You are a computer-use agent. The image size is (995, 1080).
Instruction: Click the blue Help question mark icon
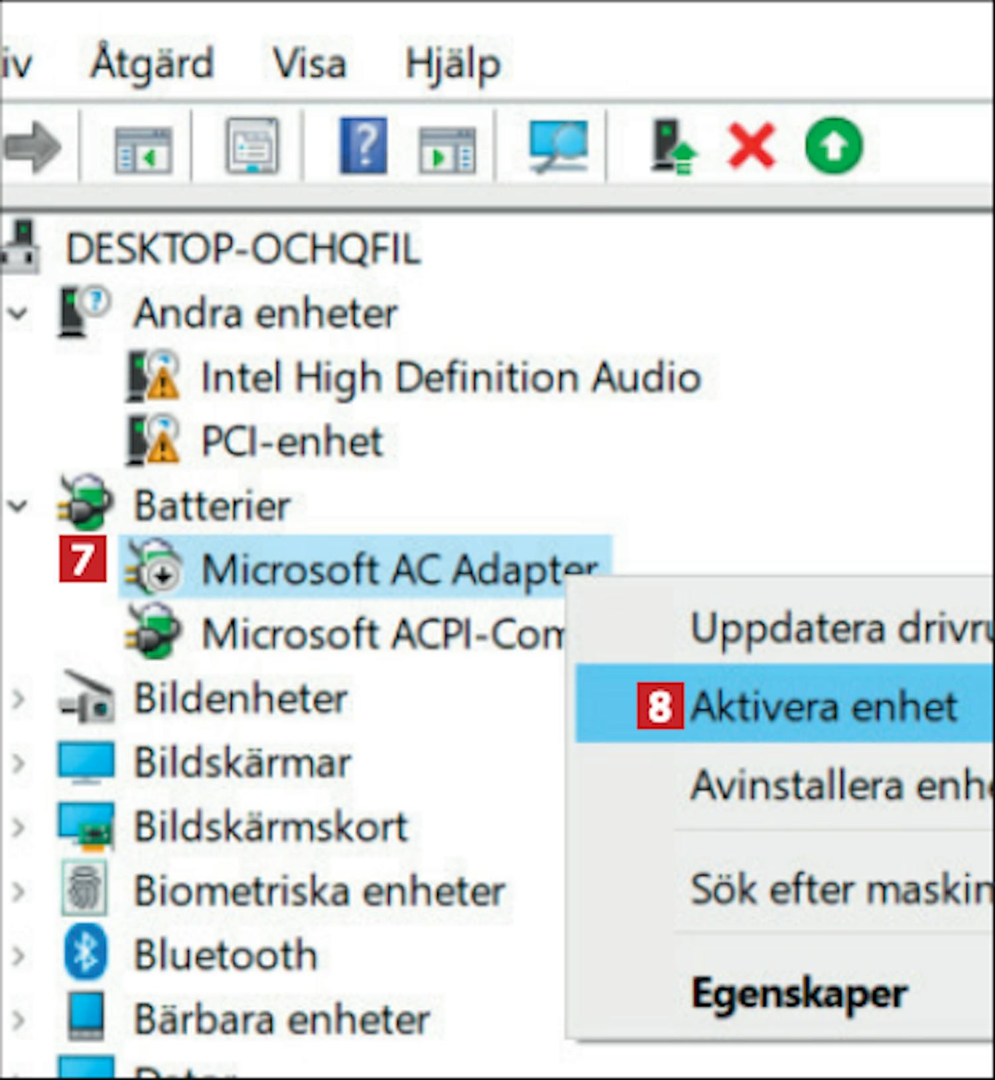(x=363, y=145)
